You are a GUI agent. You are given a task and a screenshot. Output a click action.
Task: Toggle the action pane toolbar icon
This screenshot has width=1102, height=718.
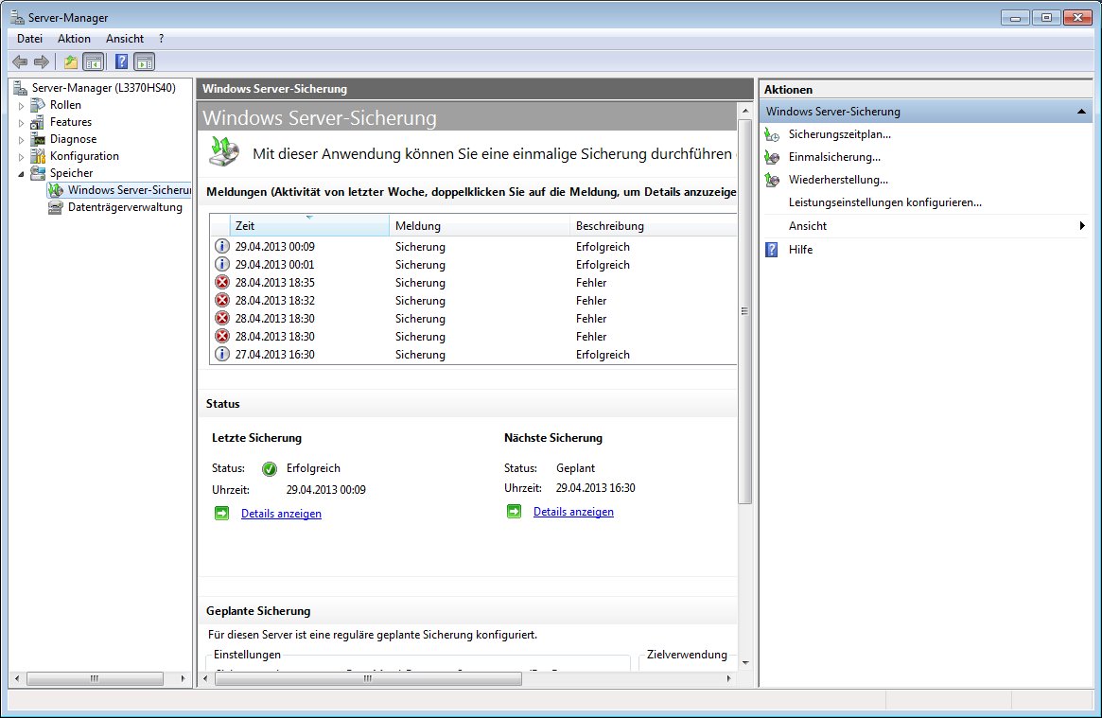click(144, 61)
